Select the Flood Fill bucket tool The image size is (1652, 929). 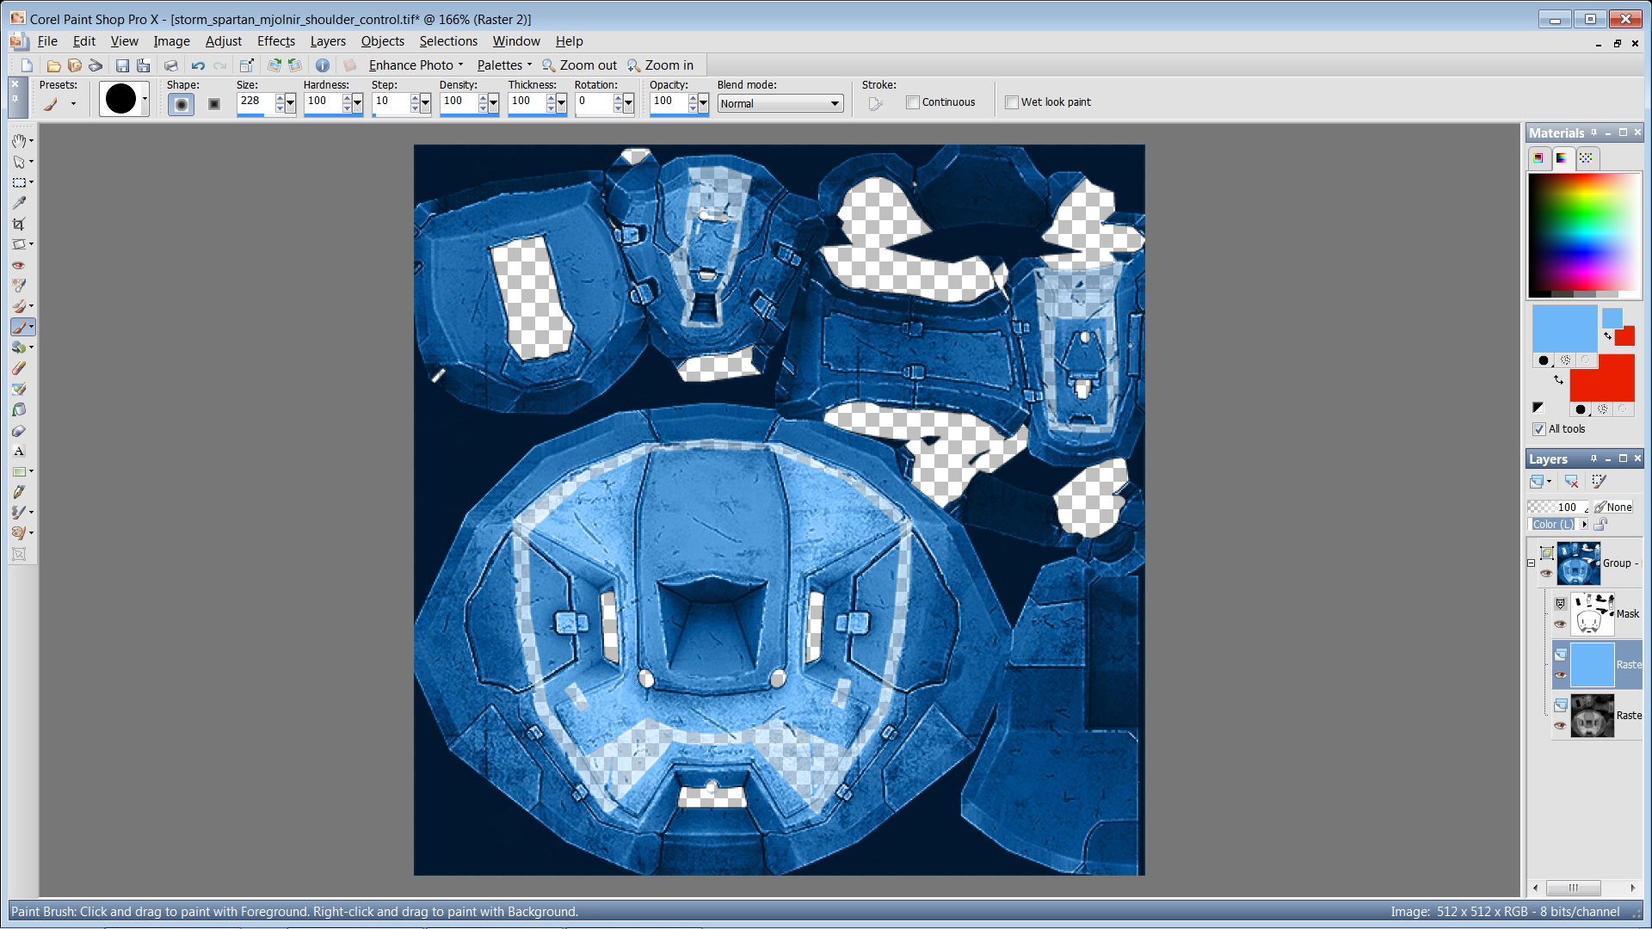19,409
